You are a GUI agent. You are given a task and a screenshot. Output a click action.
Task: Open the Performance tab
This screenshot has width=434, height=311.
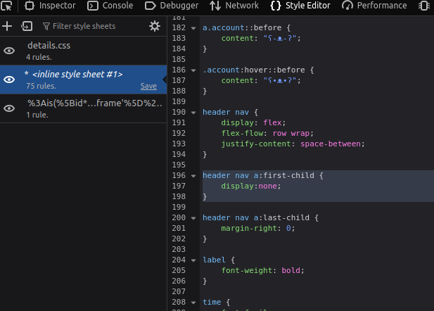pyautogui.click(x=374, y=6)
